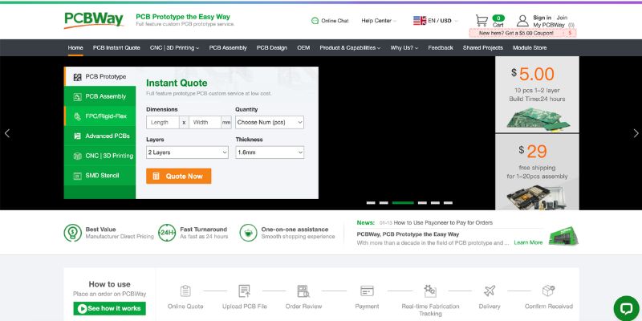This screenshot has width=642, height=321.
Task: Click the Quote Now button
Action: (178, 176)
